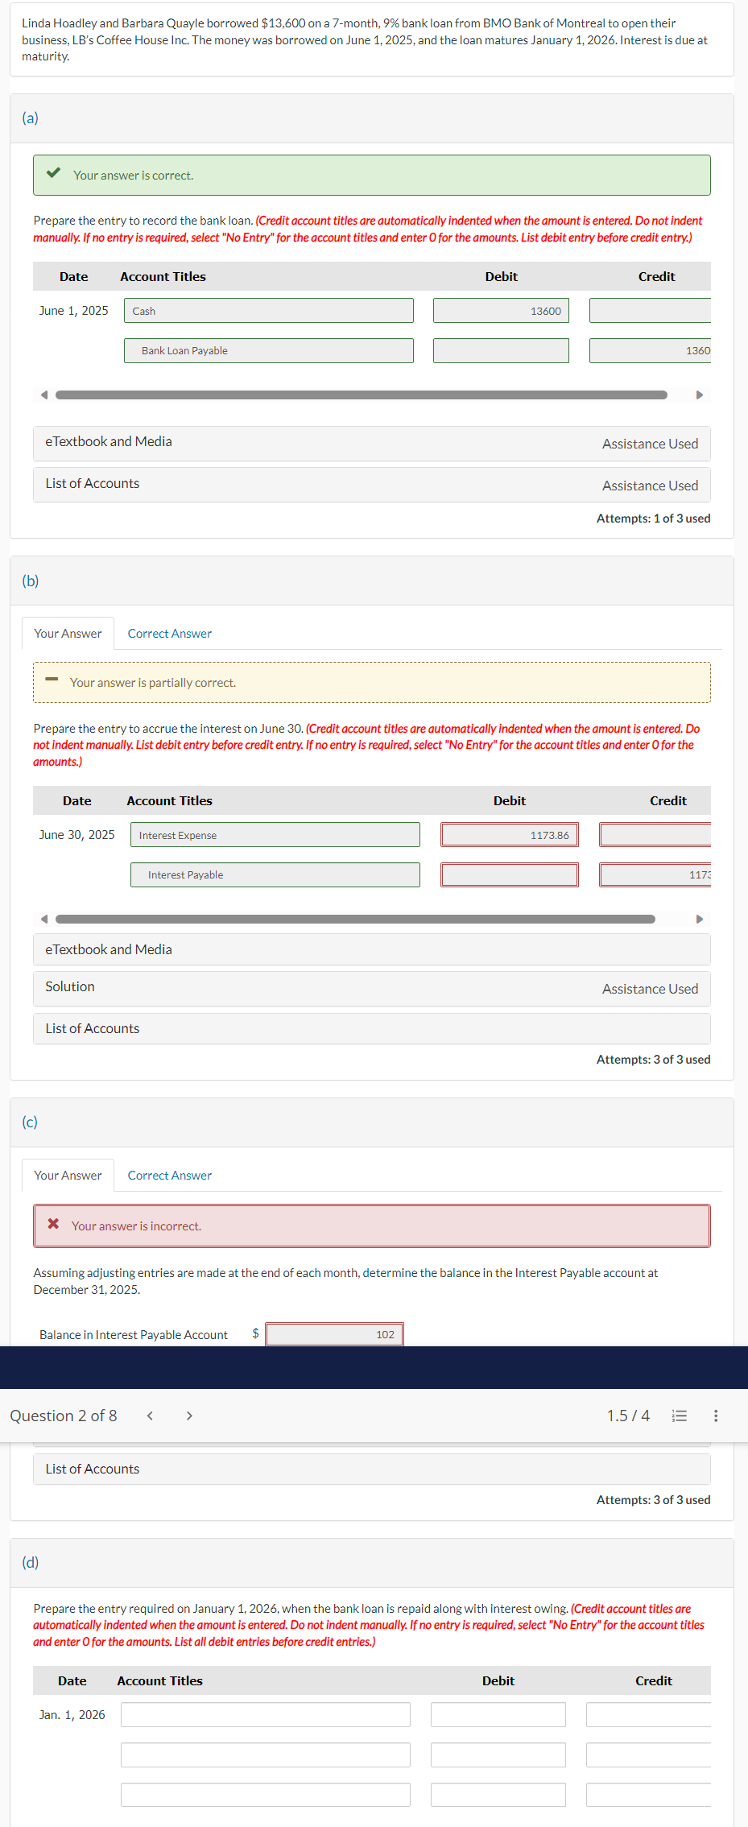The image size is (748, 1827).
Task: Click left scroll arrow below part (a) table
Action: [43, 395]
